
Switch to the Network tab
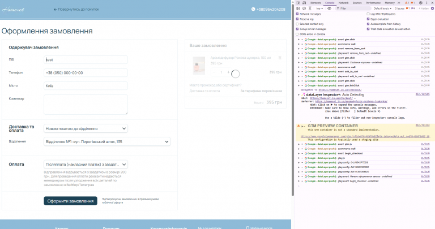[343, 3]
